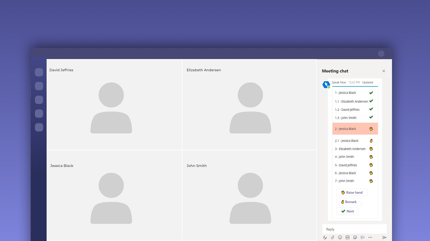Select queue entry 1.3 - John Smith
Screen dimensions: 430x241
346,118
